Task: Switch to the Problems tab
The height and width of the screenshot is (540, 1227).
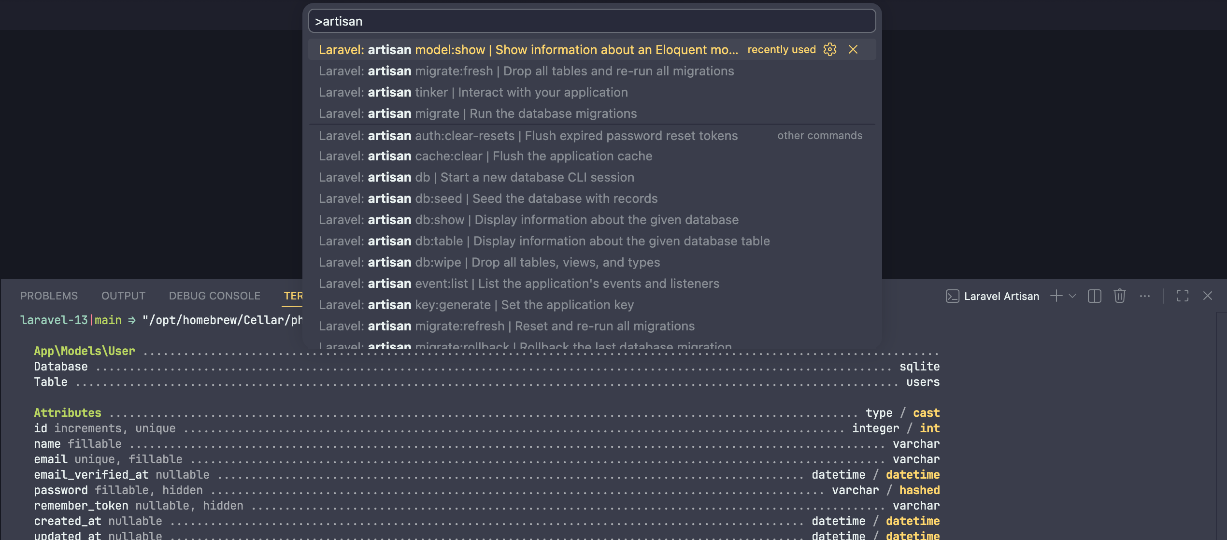Action: click(49, 296)
